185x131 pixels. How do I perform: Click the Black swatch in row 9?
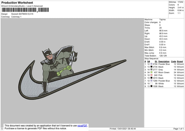click(151, 86)
